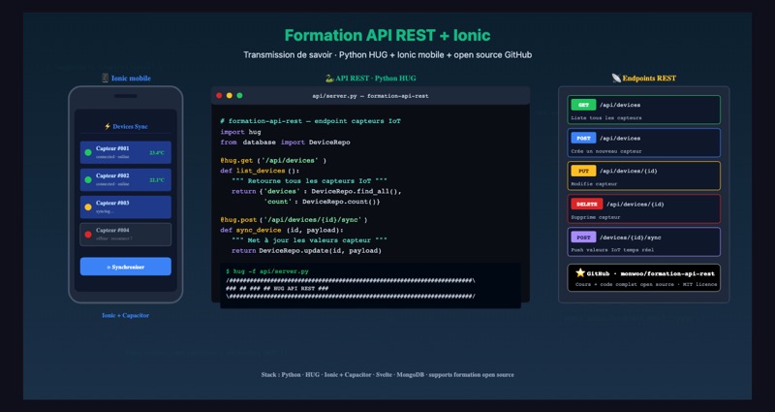Click the snake emoji beside API REST heading
The image size is (775, 412).
329,79
